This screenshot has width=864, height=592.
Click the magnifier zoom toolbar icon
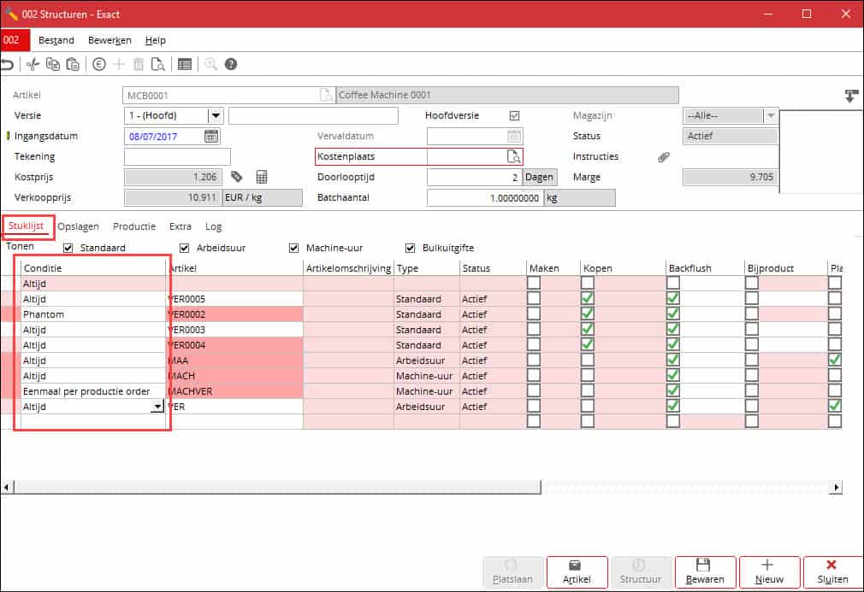point(210,64)
